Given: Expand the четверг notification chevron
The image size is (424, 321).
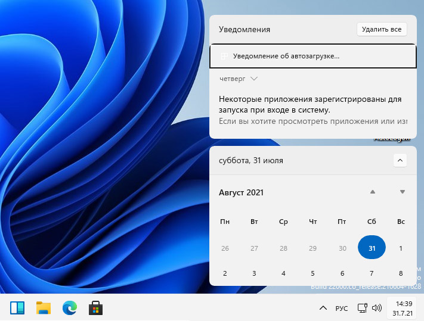Looking at the screenshot, I should click(x=254, y=79).
